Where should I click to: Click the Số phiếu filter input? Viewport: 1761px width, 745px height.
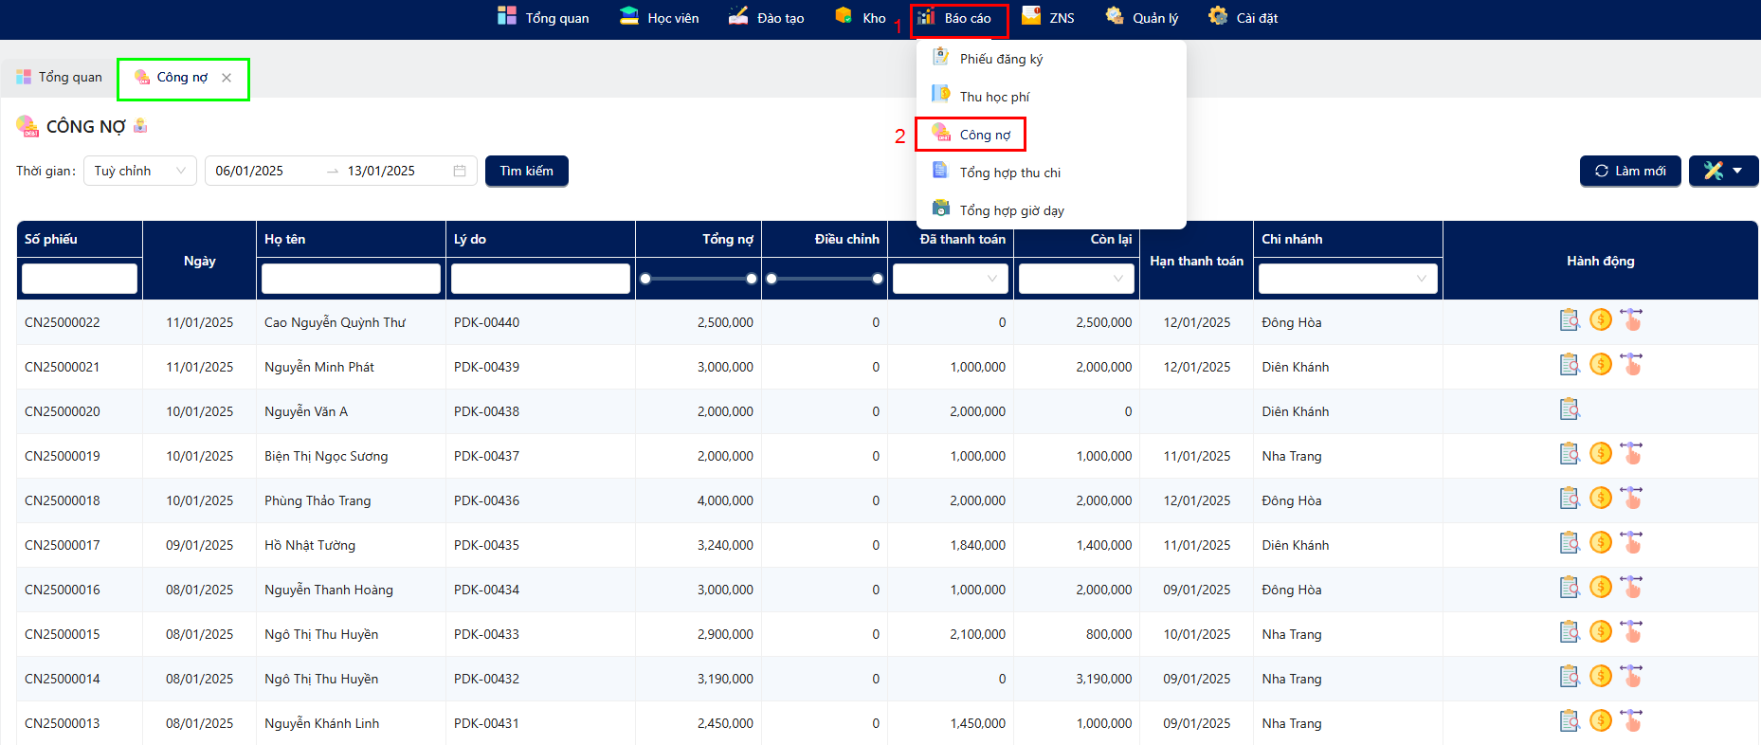[80, 279]
